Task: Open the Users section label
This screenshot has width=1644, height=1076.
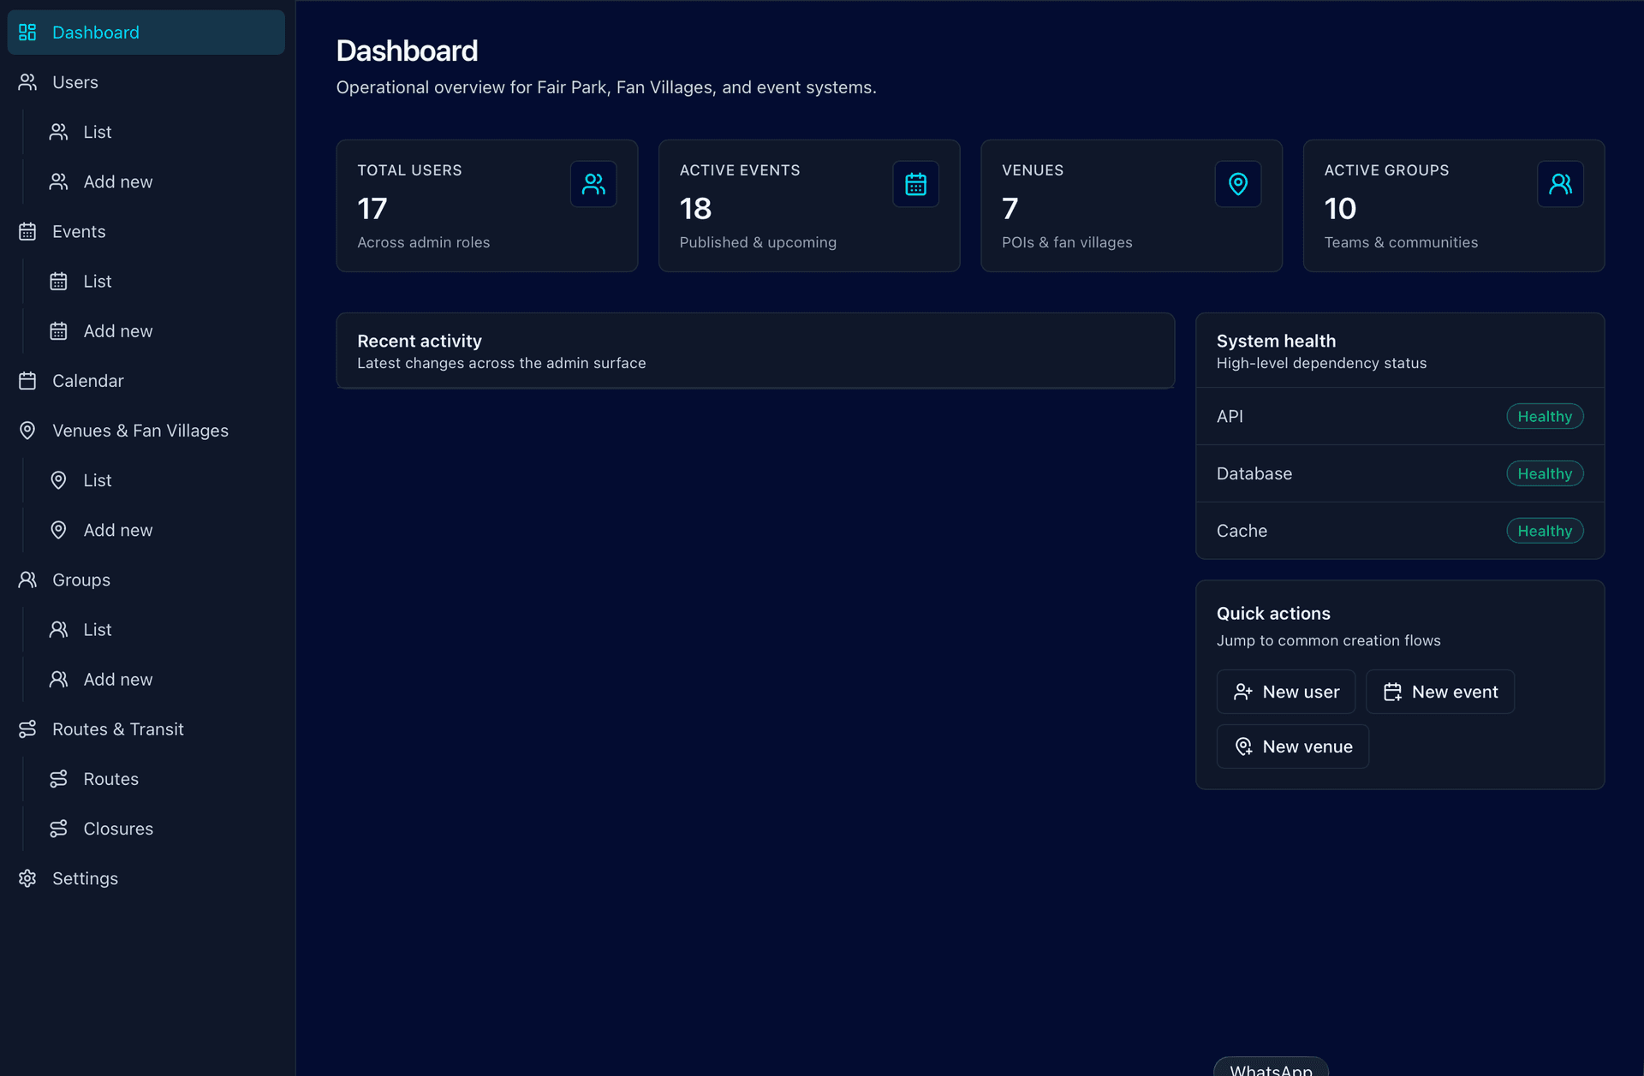Action: click(75, 82)
